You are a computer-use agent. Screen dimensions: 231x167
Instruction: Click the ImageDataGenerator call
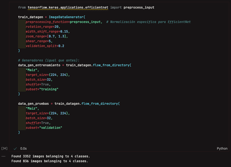[x=67, y=17]
